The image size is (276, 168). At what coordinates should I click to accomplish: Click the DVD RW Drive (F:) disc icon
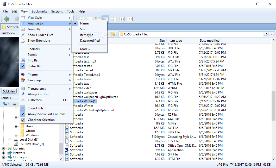click(16, 144)
